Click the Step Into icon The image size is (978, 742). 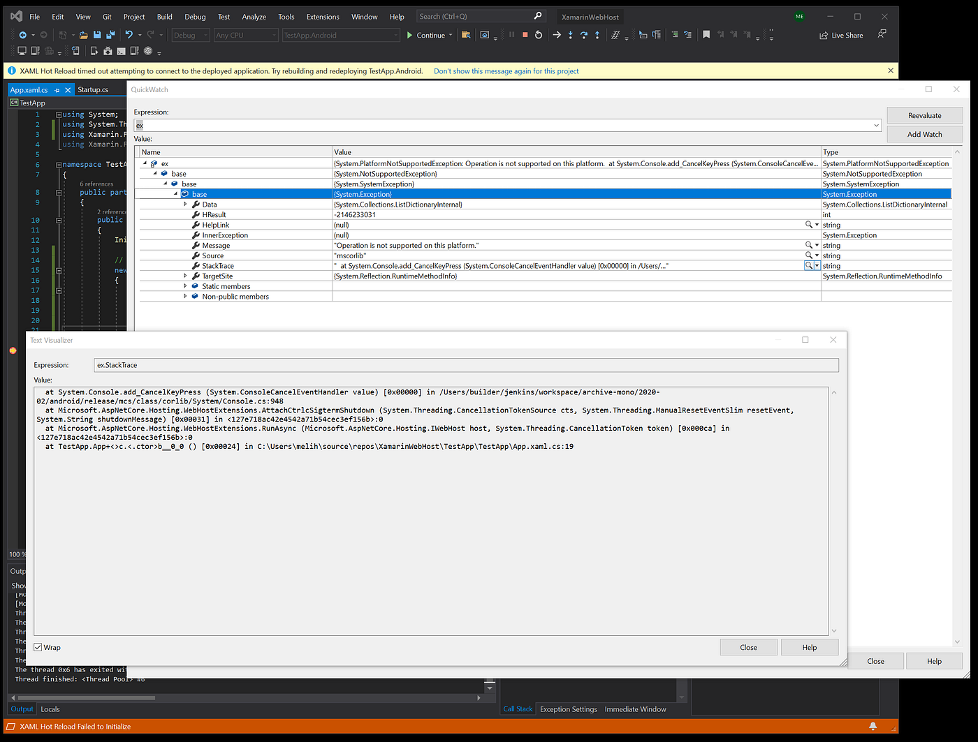pyautogui.click(x=571, y=35)
